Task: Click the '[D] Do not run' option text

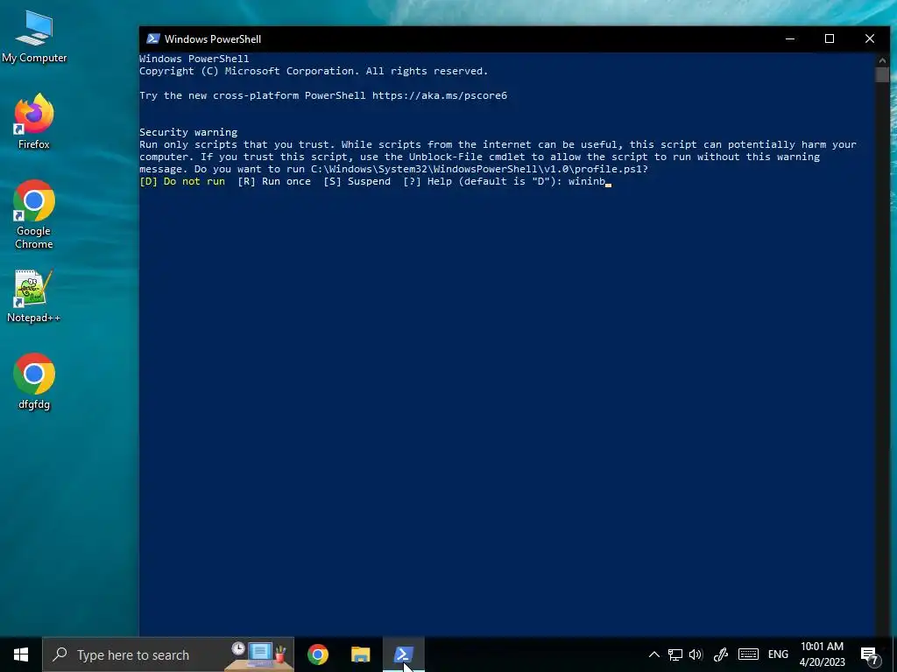Action: 182,181
